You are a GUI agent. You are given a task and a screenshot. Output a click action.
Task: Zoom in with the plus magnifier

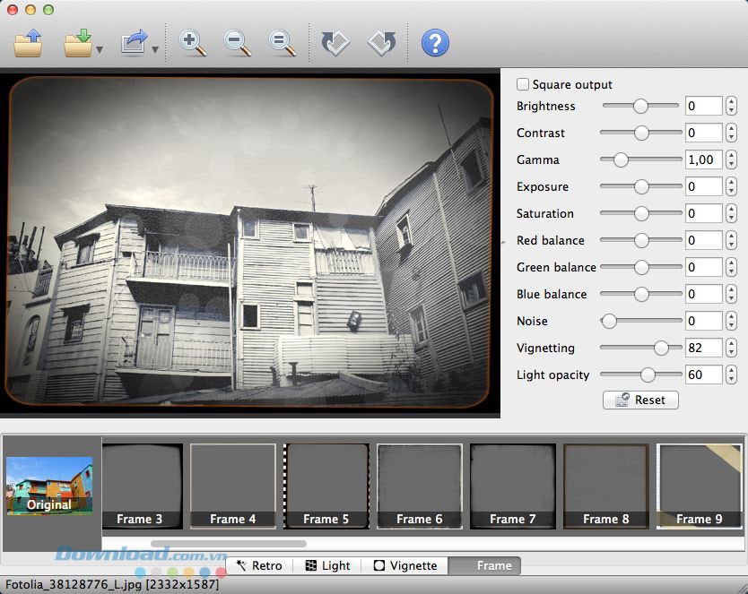point(193,43)
